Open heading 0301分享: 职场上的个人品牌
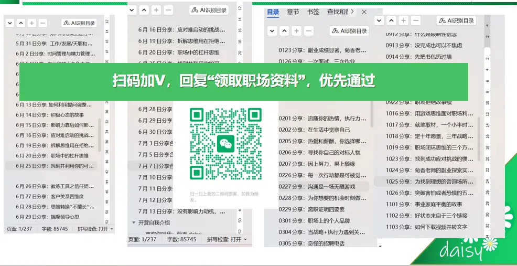 tap(314, 220)
